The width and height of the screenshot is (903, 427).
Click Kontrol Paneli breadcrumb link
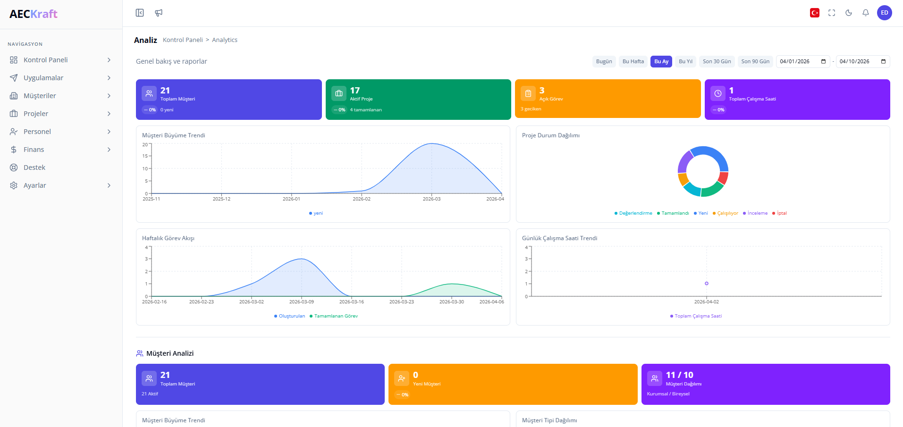click(183, 40)
